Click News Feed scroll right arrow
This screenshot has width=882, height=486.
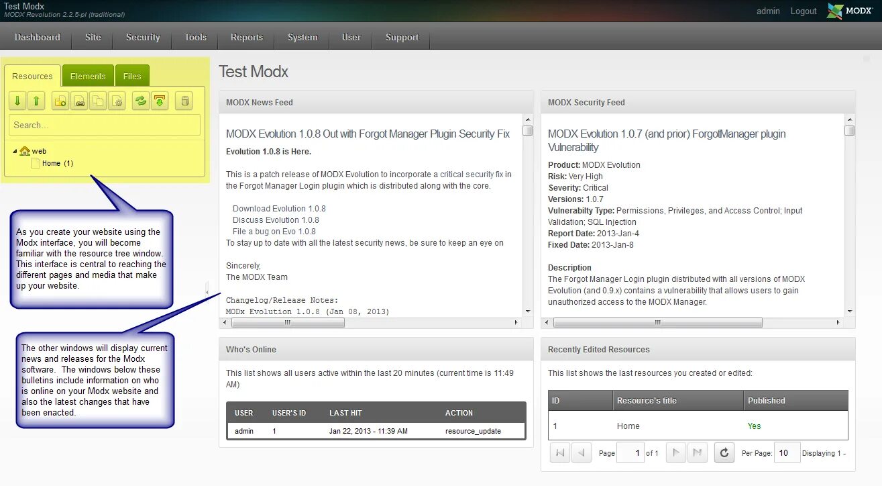(x=517, y=322)
